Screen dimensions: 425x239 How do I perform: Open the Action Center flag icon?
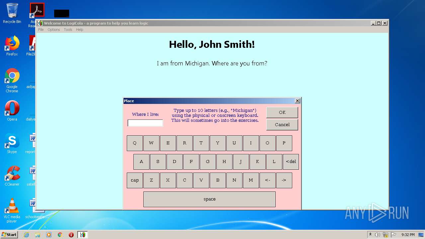tap(393, 235)
